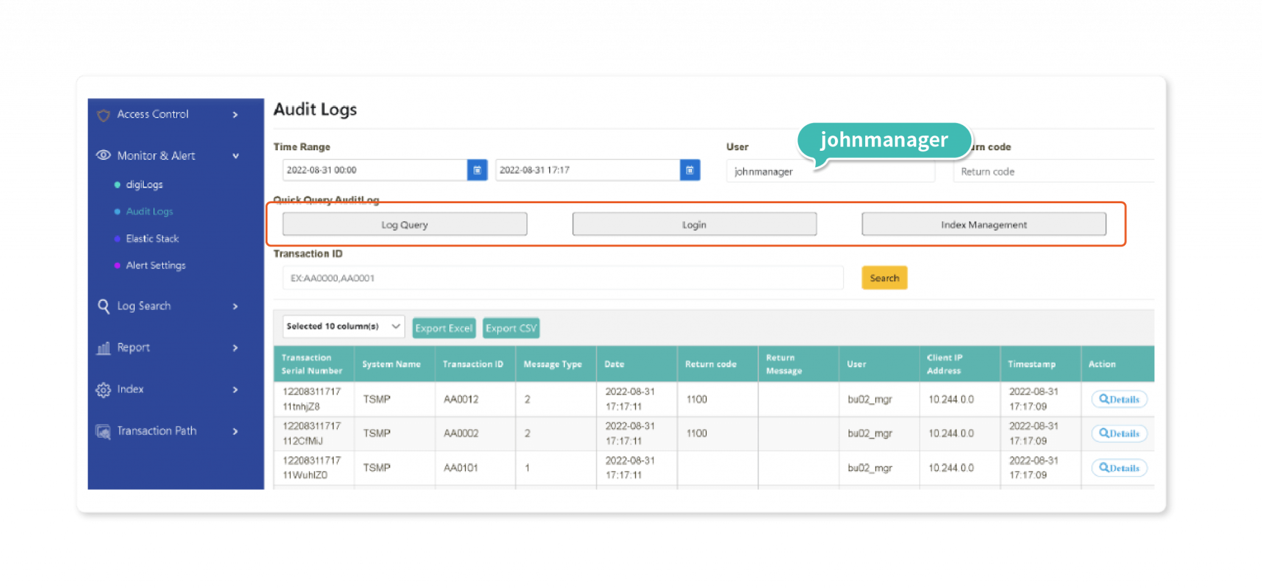
Task: Select the Transaction Path icon
Action: 103,431
